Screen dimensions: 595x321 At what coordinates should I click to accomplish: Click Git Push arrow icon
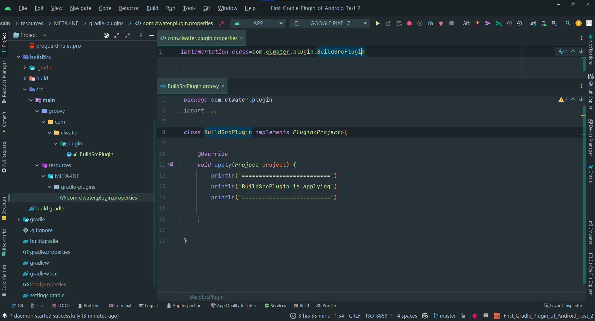(499, 23)
